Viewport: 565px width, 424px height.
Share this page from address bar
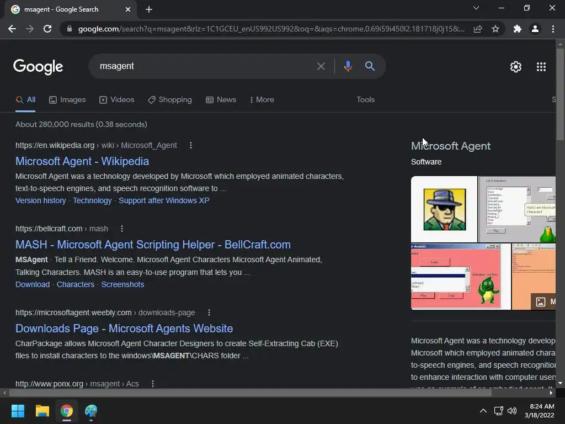pos(478,29)
